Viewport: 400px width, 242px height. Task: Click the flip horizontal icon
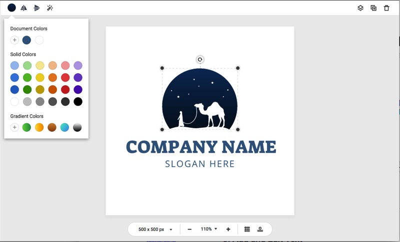(23, 8)
